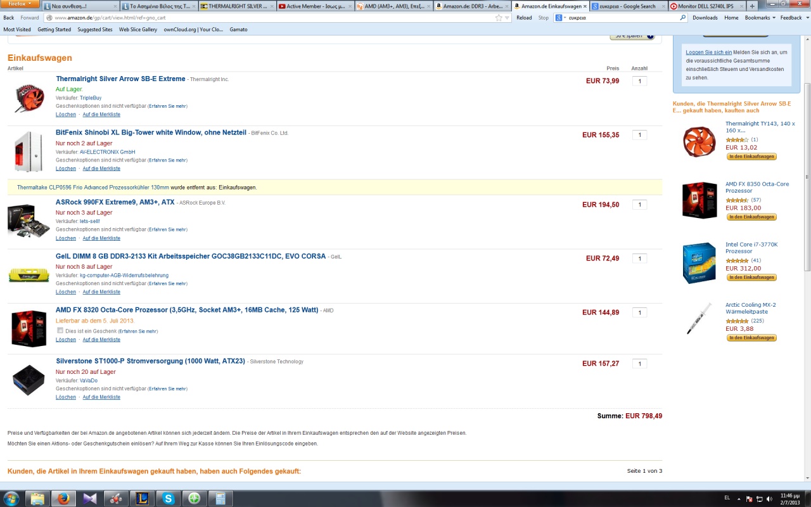Switch to THERMALRIGHT SILVER tab

[238, 6]
